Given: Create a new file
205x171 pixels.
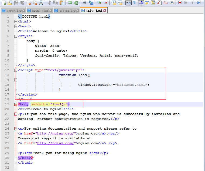Looking at the screenshot, I should pyautogui.click(x=4, y=3).
